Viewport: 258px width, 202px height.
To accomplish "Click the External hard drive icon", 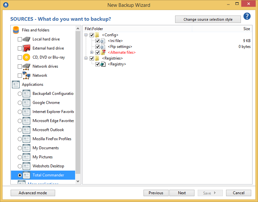I will [x=26, y=48].
